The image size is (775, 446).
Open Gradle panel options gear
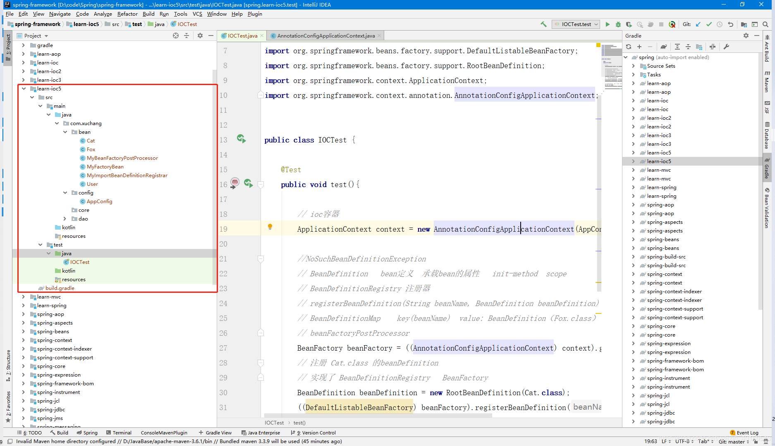coord(746,36)
